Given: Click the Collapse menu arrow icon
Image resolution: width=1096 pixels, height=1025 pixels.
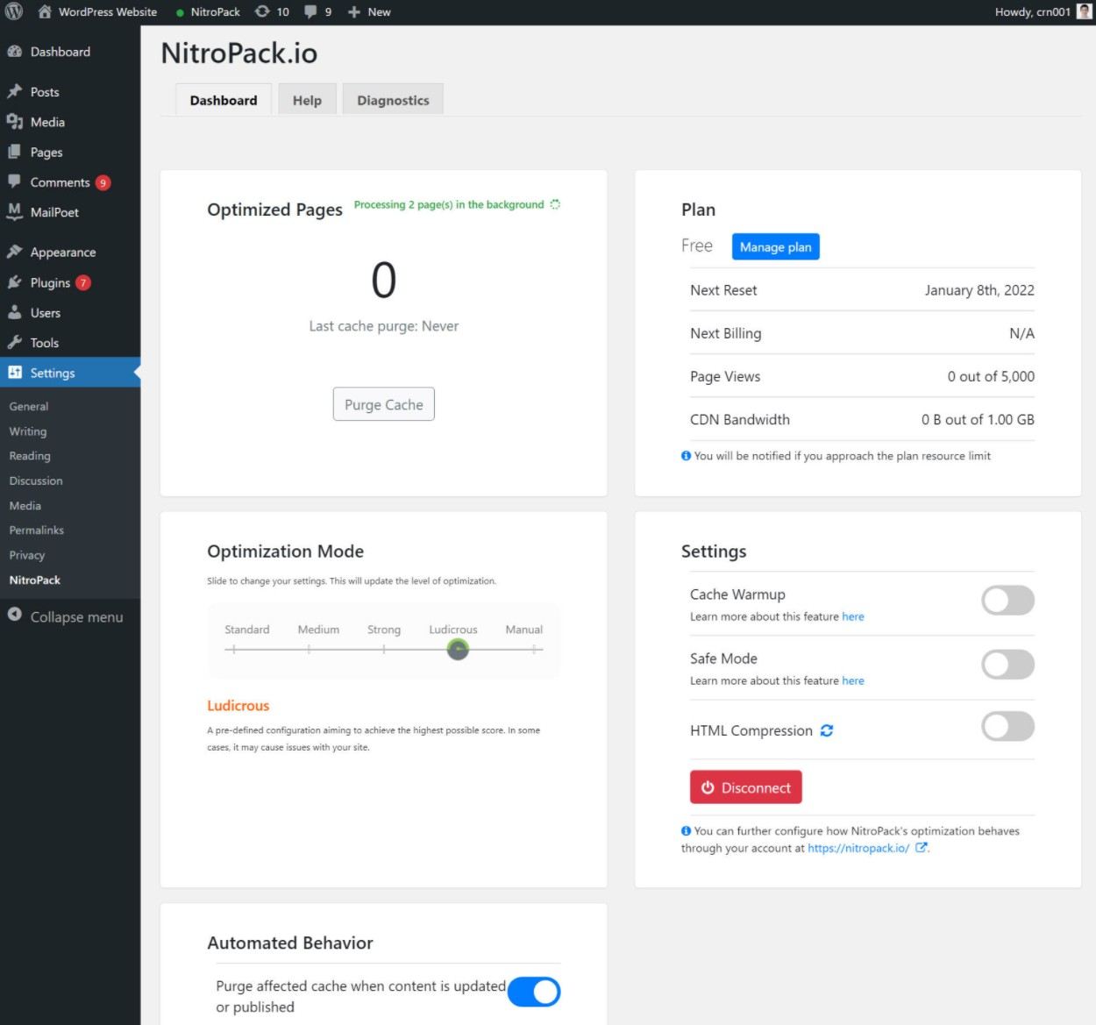Looking at the screenshot, I should [x=14, y=615].
